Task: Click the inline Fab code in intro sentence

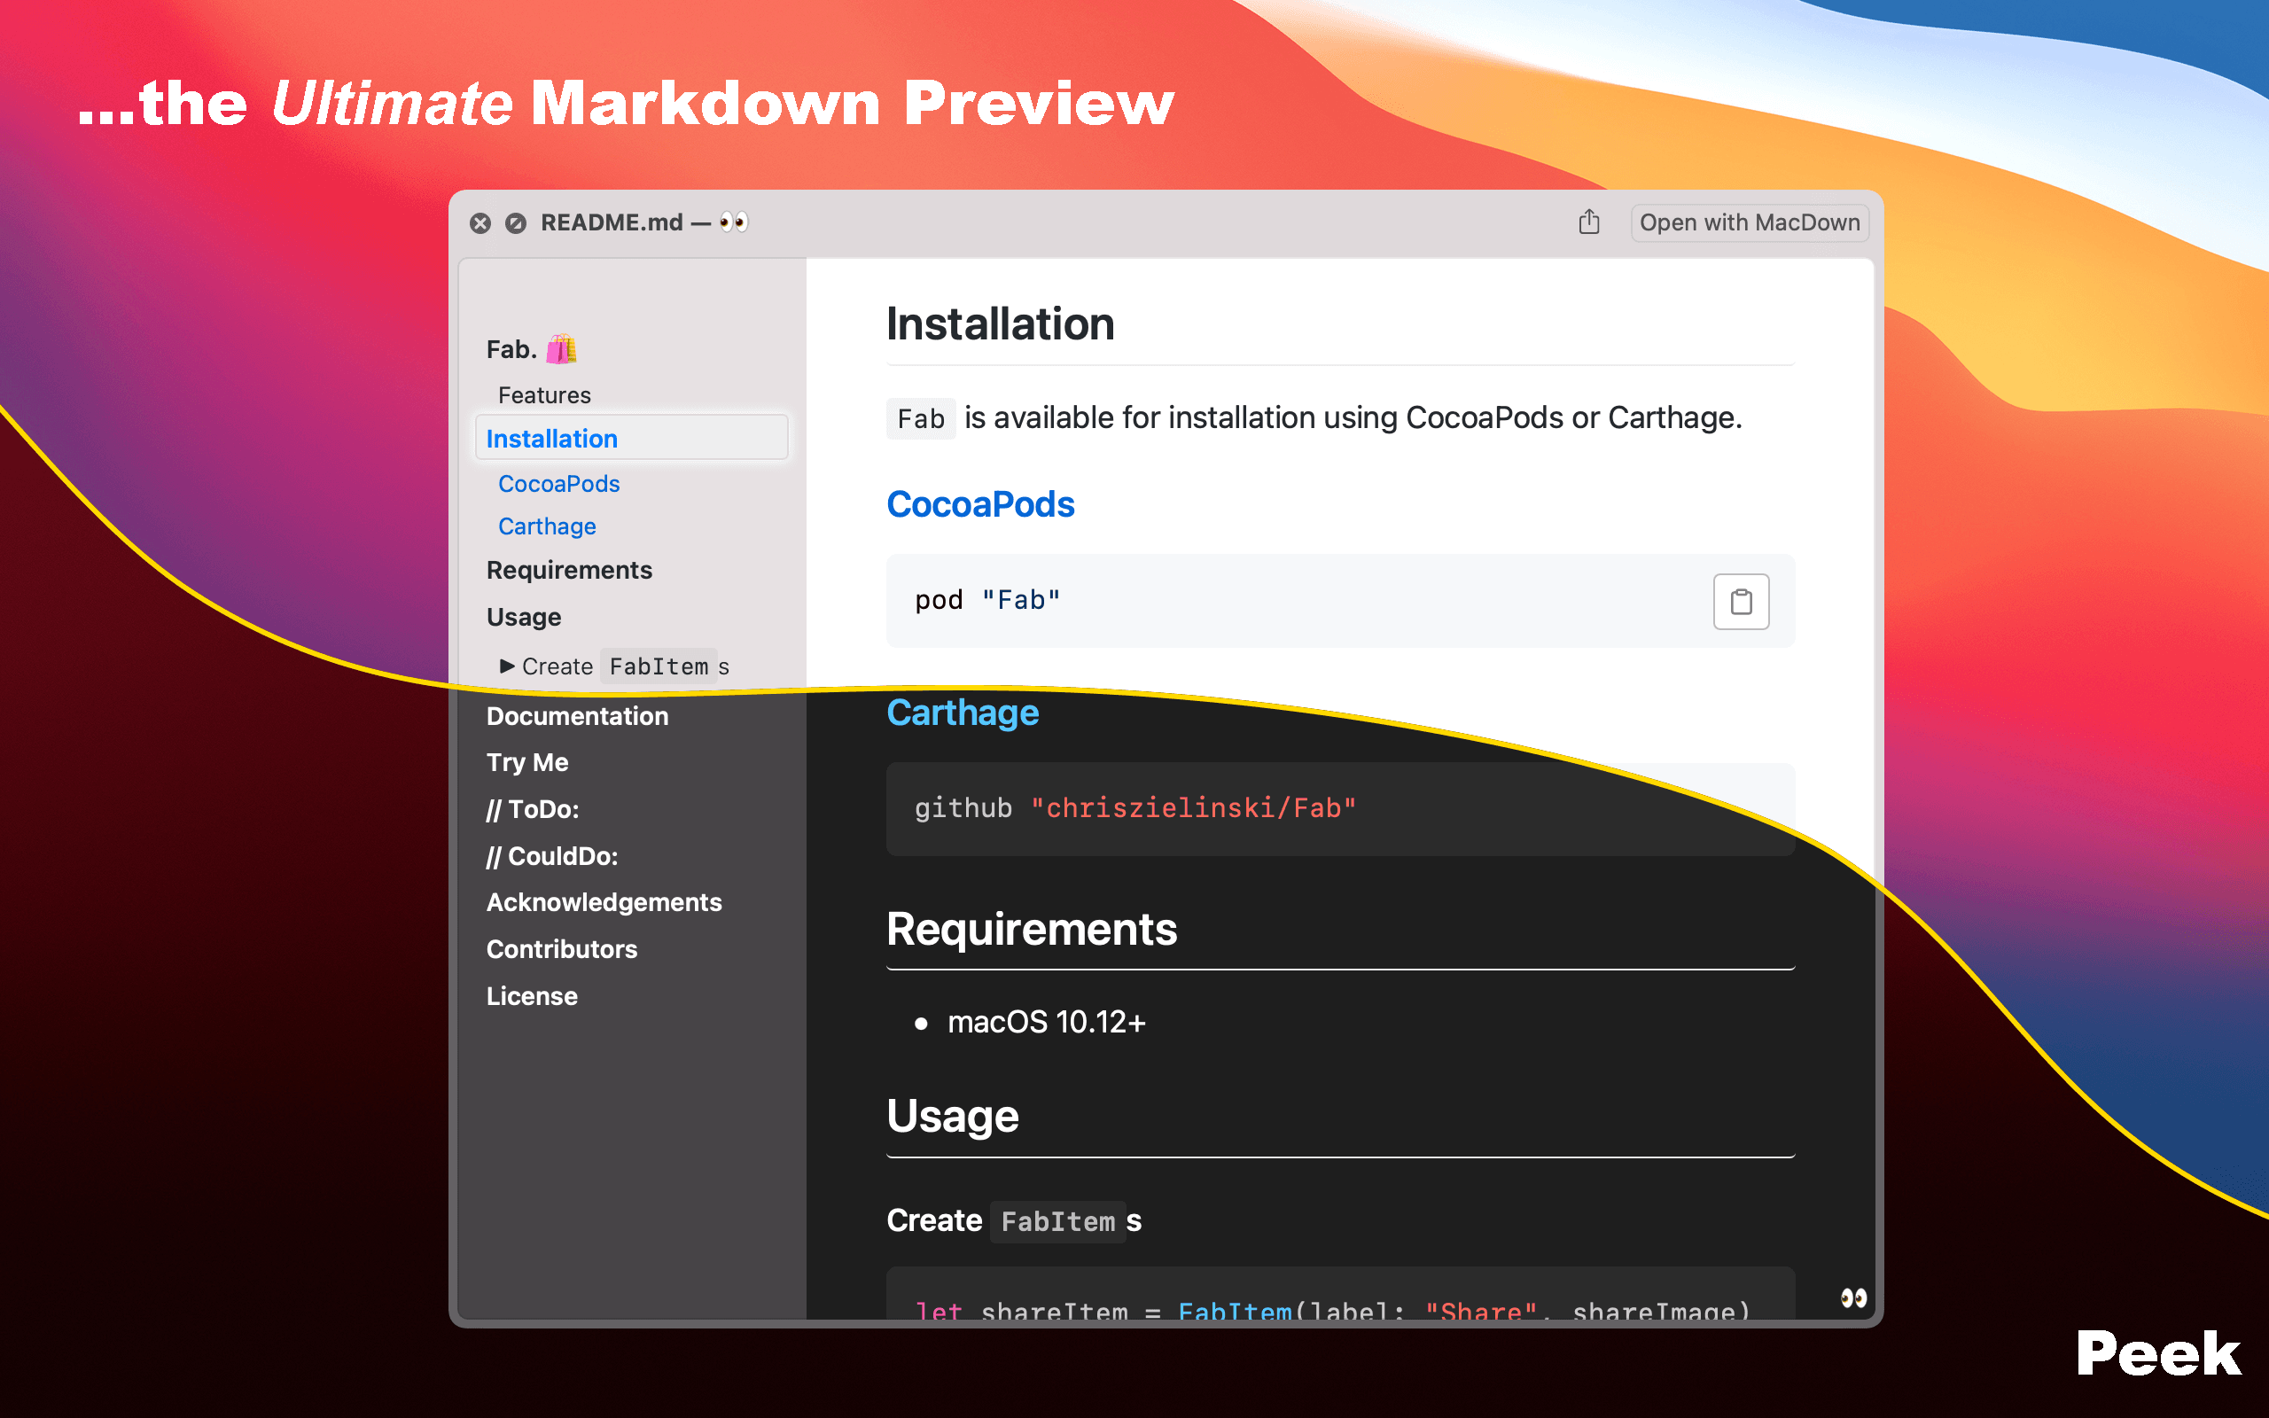Action: [x=921, y=418]
